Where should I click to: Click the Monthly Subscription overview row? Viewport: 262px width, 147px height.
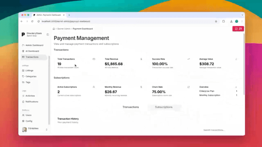(218, 95)
